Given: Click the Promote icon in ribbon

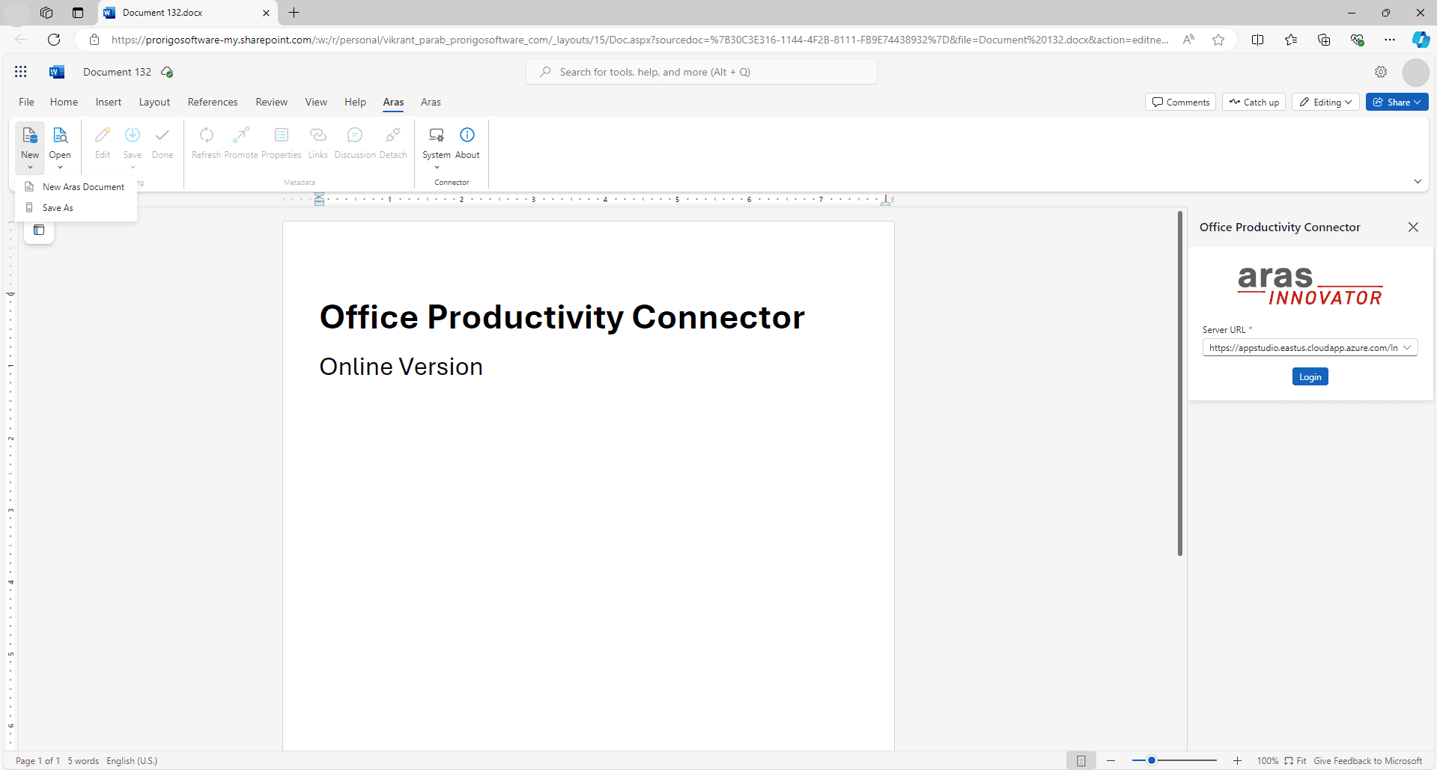Looking at the screenshot, I should 241,135.
